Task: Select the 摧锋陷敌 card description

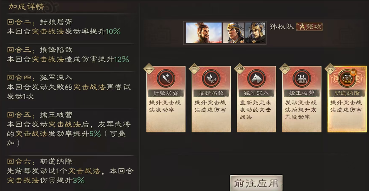Action: [x=210, y=106]
